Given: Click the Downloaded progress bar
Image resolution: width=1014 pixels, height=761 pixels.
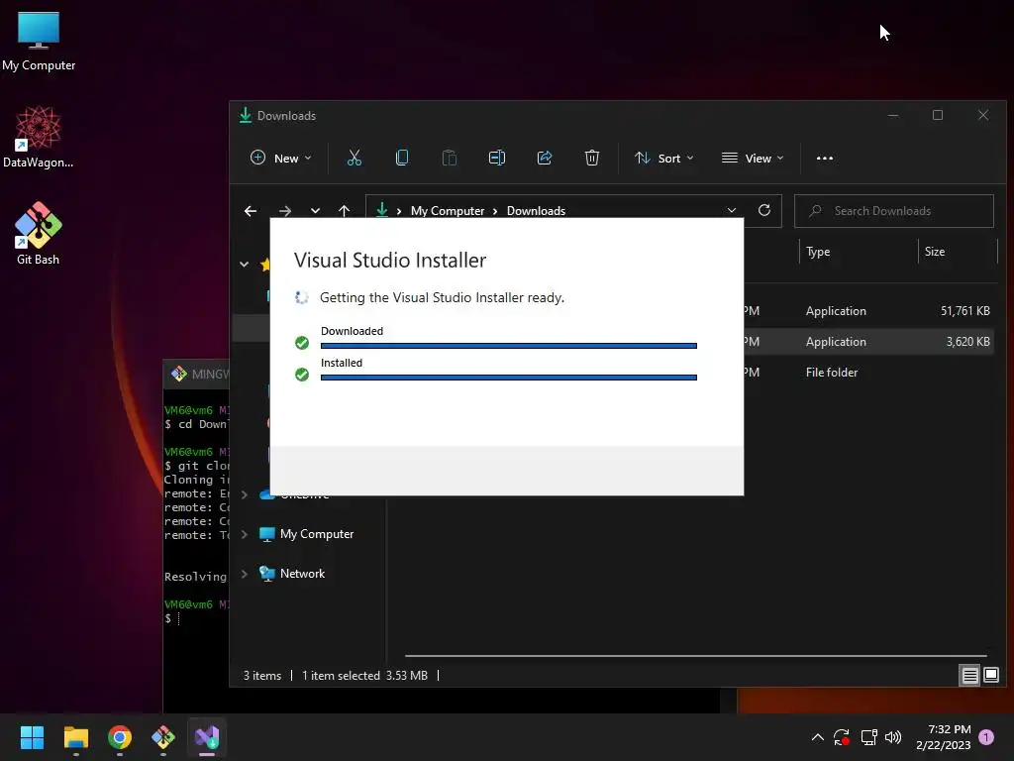Looking at the screenshot, I should [x=508, y=346].
